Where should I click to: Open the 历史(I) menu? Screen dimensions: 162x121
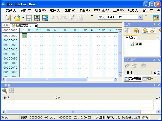pyautogui.click(x=133, y=10)
